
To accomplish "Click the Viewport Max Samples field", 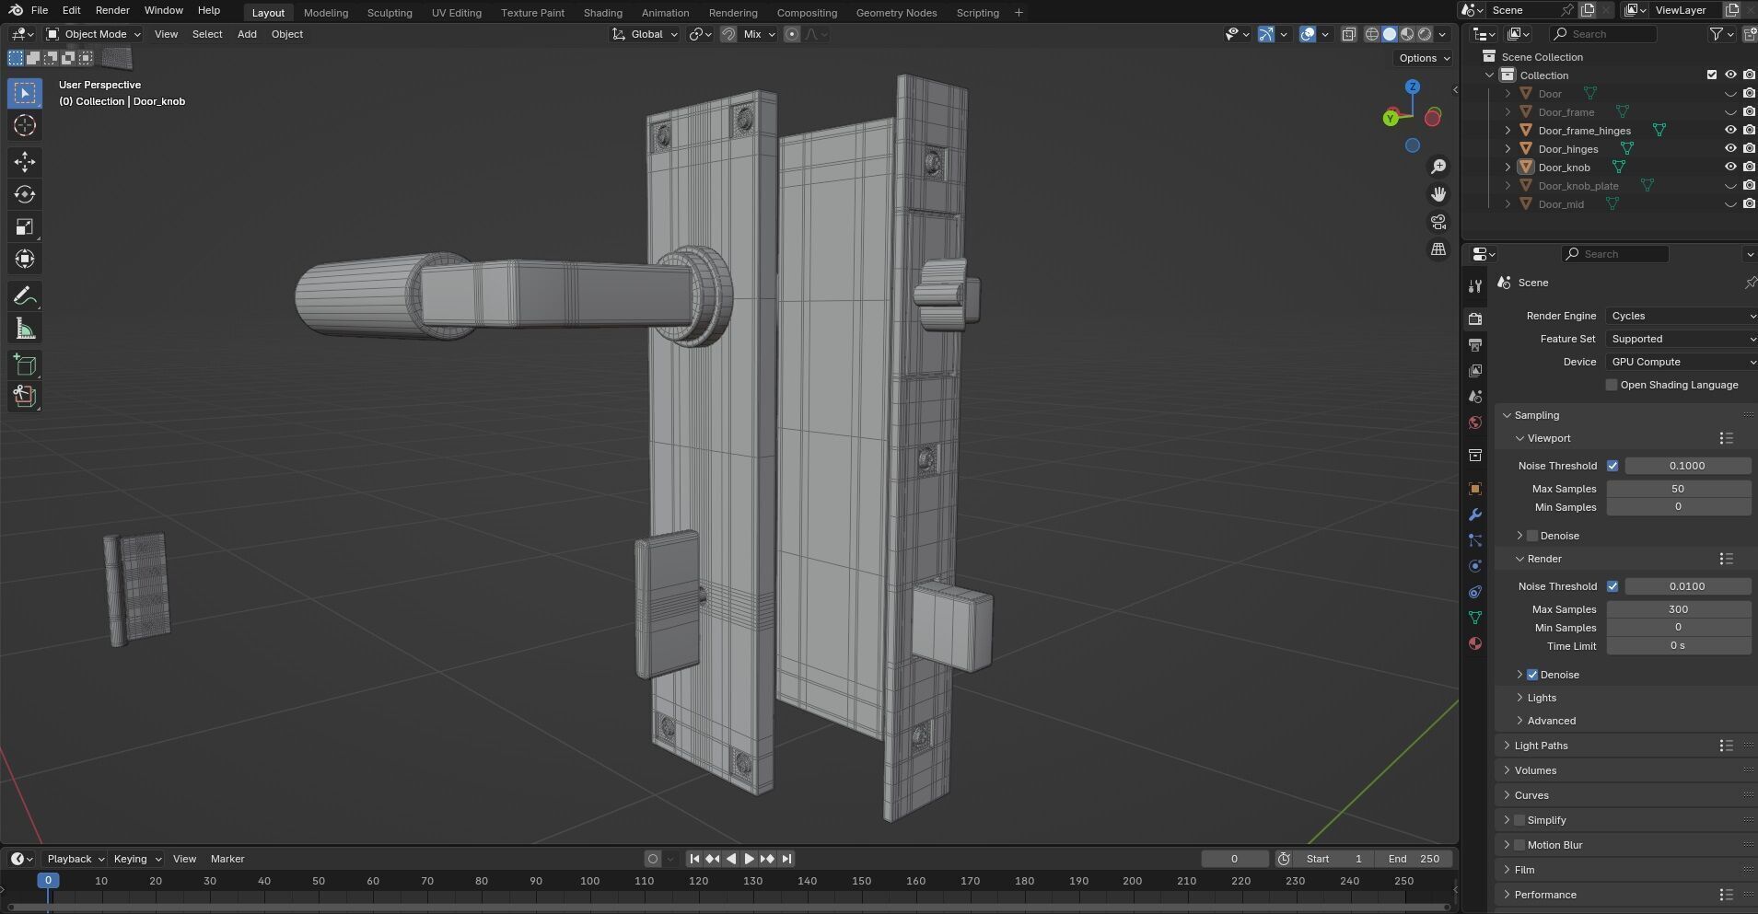I will tap(1678, 489).
